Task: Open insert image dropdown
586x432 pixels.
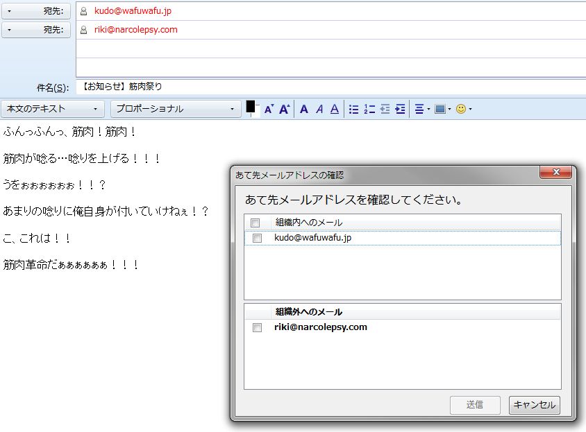Action: 443,109
